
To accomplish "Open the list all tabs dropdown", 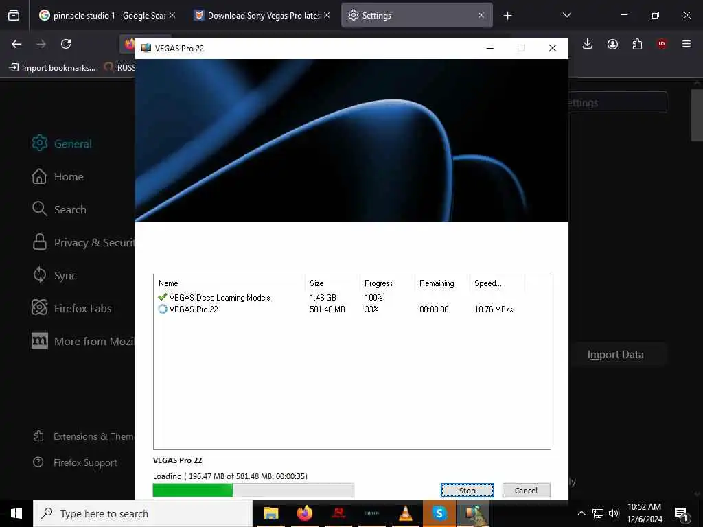I will click(566, 15).
